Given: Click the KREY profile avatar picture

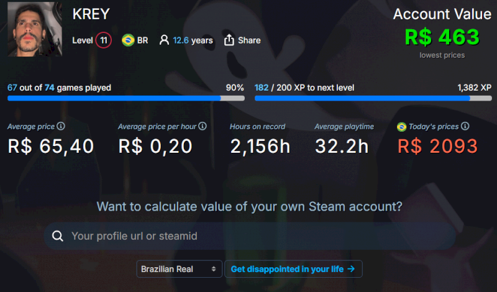Looking at the screenshot, I should click(32, 29).
